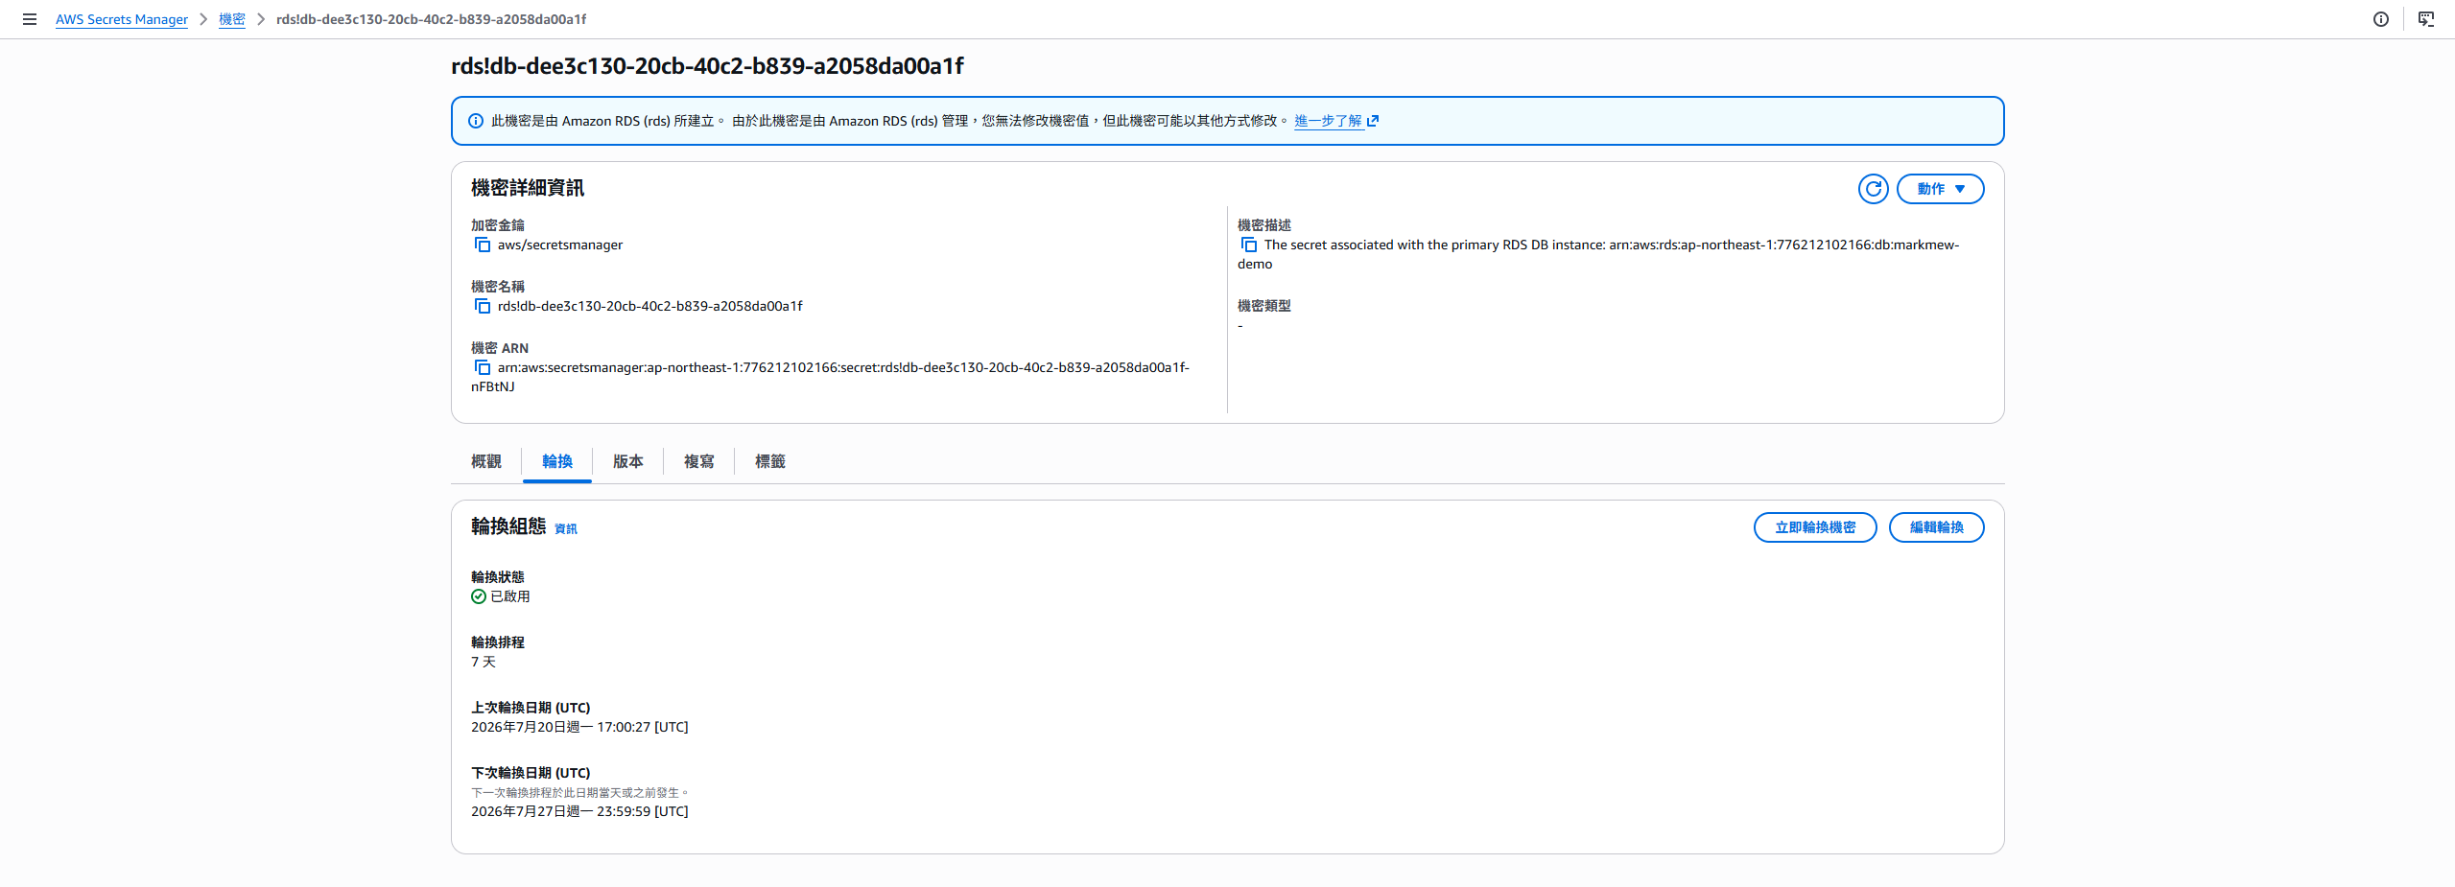Open the 動作 actions dropdown

coord(1940,189)
